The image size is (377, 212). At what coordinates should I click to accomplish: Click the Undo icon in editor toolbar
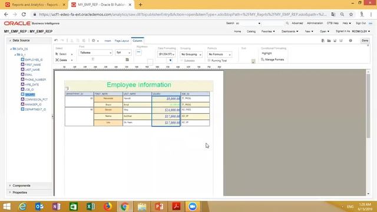[x=56, y=41]
